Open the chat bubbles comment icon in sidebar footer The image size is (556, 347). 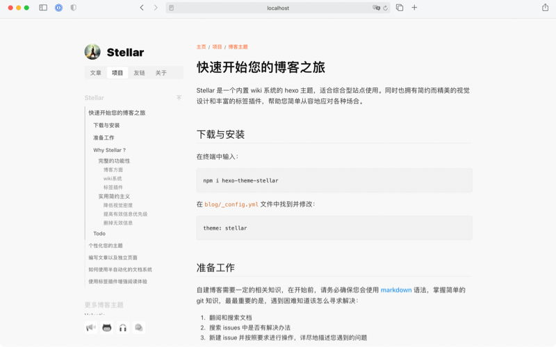pos(138,328)
